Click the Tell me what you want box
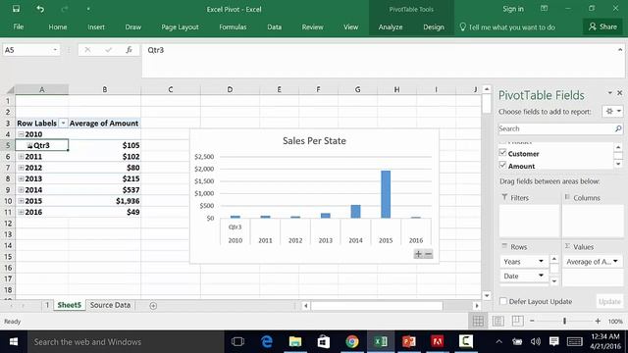Viewport: 628px width, 353px height. coord(507,26)
